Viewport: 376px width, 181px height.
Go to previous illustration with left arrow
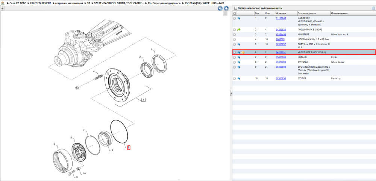click(220, 8)
